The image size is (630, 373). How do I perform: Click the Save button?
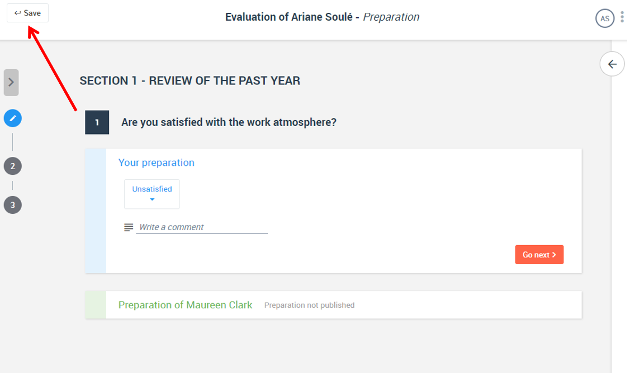(x=27, y=13)
